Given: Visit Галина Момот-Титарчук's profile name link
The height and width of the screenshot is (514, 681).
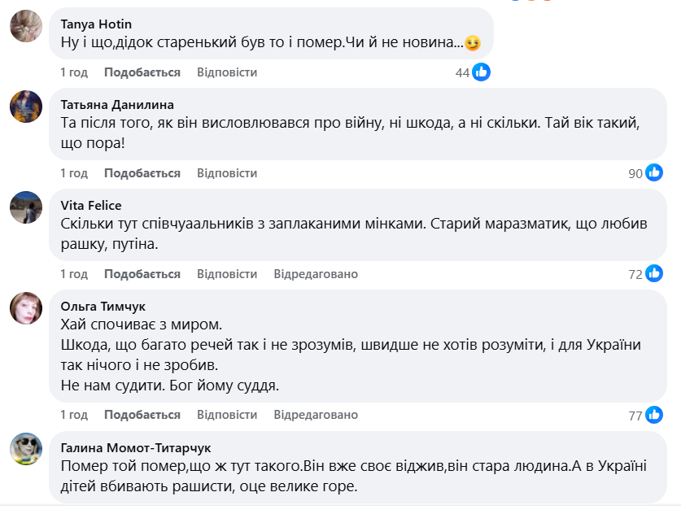Looking at the screenshot, I should click(136, 447).
